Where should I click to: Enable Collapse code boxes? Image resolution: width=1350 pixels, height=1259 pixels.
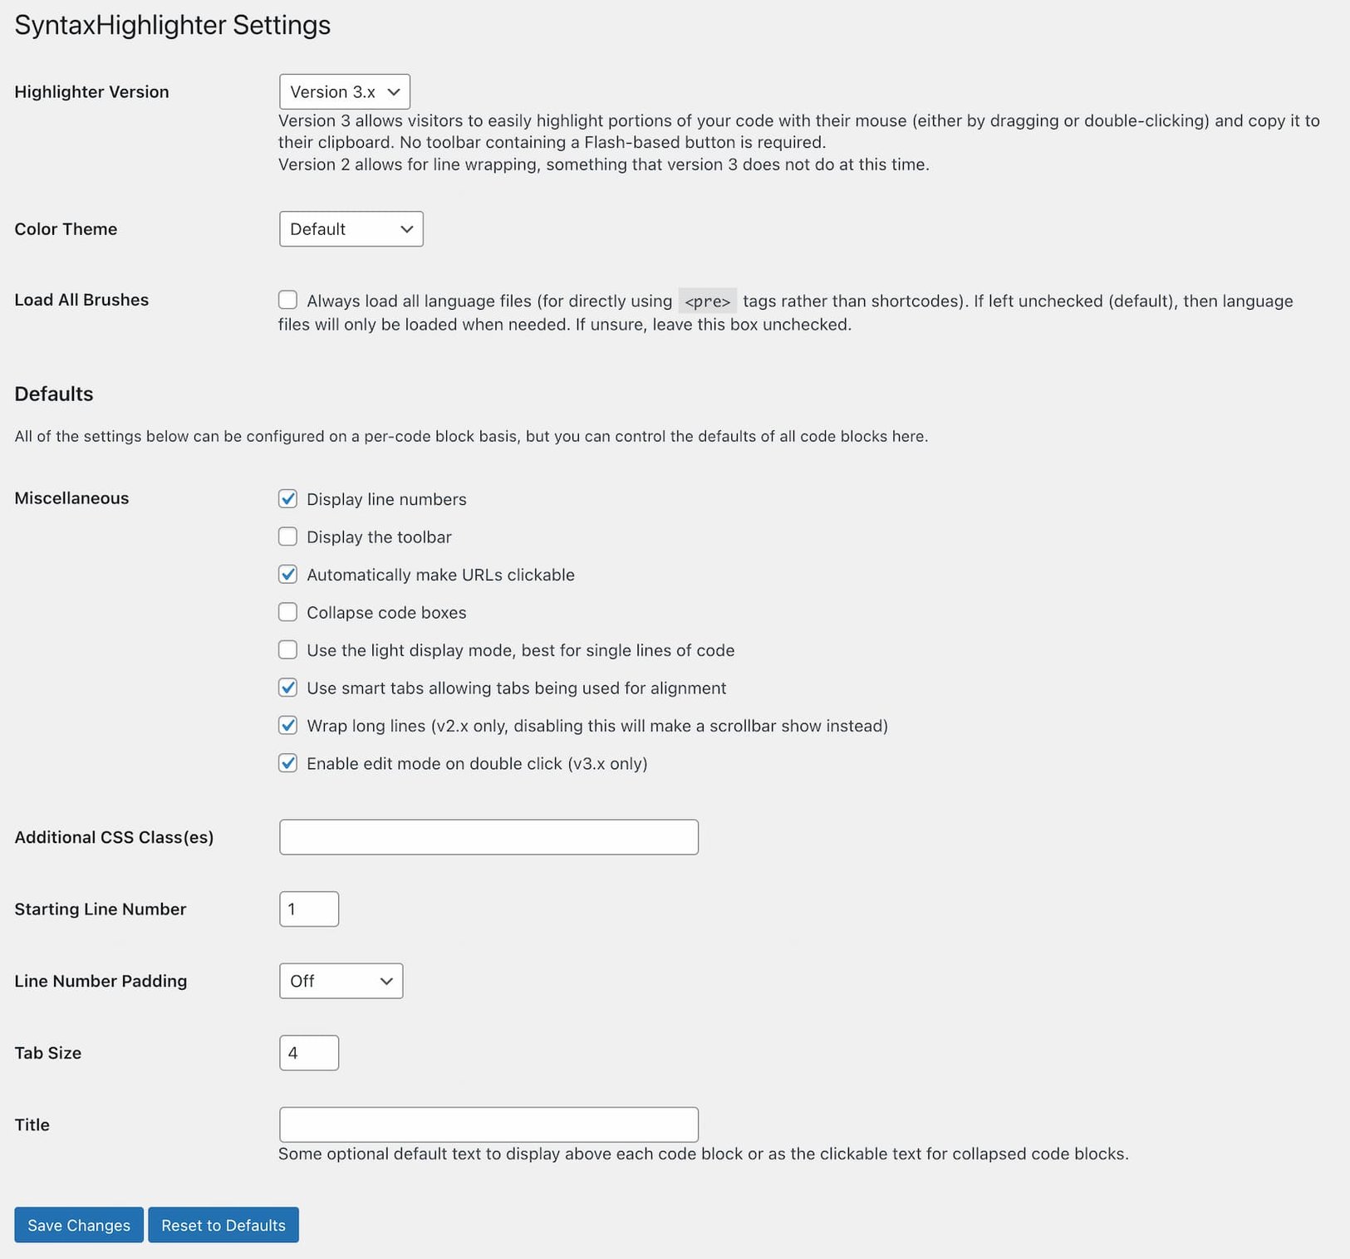point(287,612)
